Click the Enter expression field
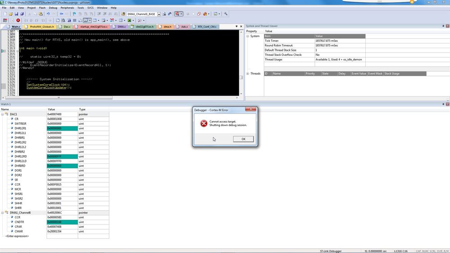The height and width of the screenshot is (253, 450). 17,236
